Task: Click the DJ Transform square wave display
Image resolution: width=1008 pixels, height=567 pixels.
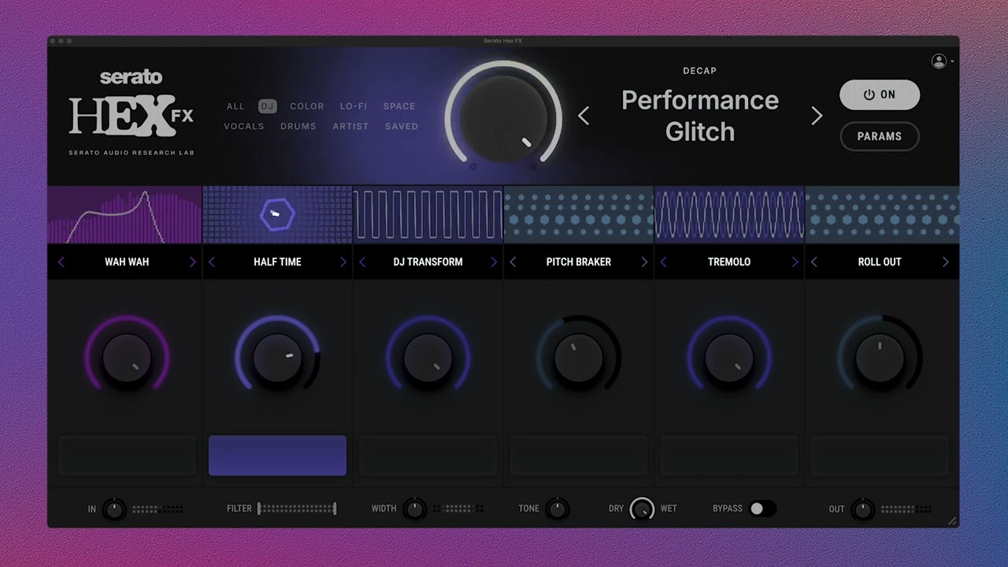Action: 428,215
